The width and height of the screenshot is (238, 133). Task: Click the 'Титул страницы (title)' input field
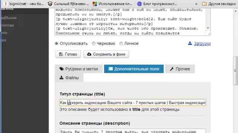(x=132, y=103)
